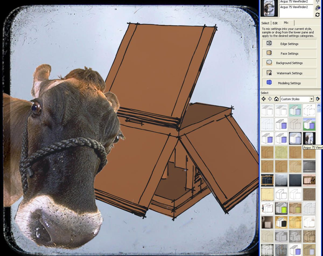323x256 pixels.
Task: Select the darkest charcoal gradient style thumbnail
Action: [x=295, y=180]
